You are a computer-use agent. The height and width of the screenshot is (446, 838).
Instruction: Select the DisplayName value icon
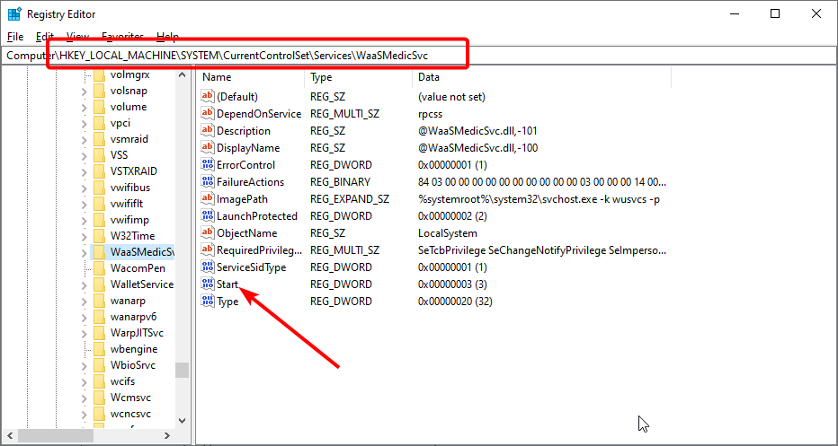(207, 148)
